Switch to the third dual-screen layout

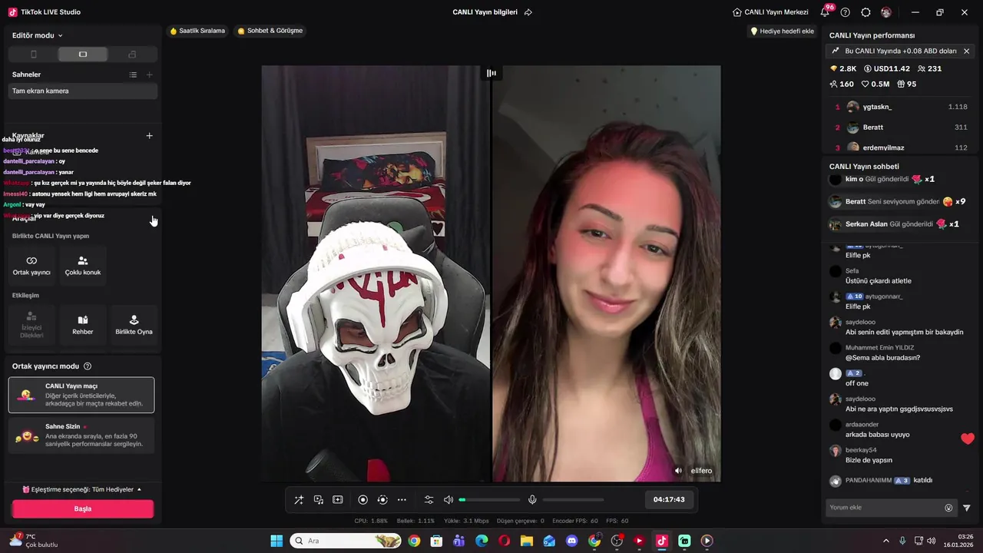(x=132, y=55)
